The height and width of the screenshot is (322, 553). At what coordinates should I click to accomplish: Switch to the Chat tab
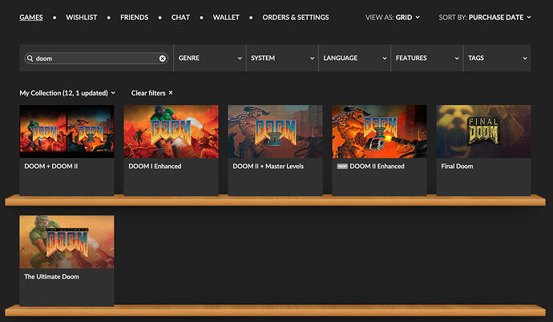point(180,18)
